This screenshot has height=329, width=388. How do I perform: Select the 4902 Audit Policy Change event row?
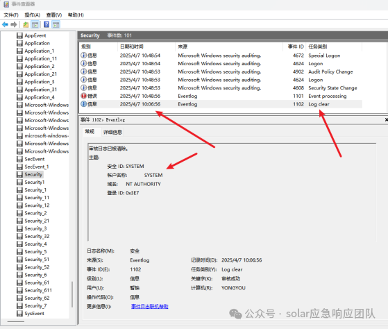point(221,71)
